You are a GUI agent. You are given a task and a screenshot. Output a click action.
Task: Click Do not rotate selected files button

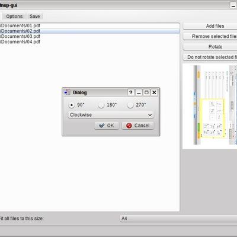coord(210,57)
